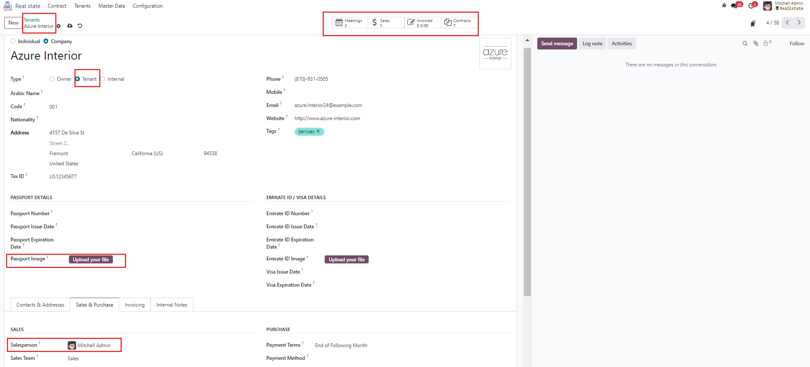Screen dimensions: 810x367
Task: Open the debug bug icon in top bar
Action: coord(724,5)
